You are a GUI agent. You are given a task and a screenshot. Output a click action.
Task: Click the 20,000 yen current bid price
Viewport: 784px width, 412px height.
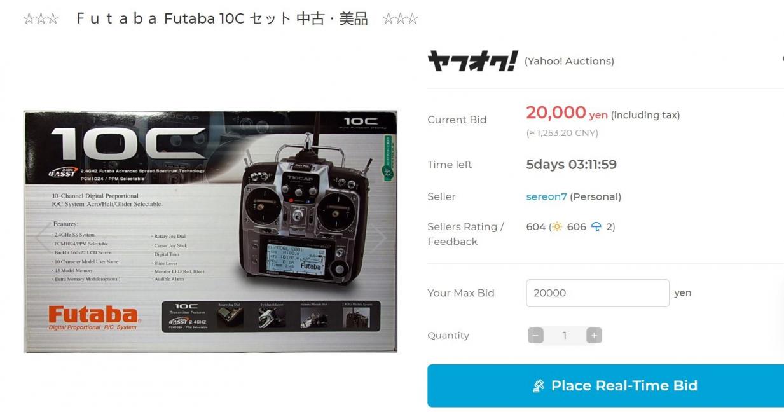567,113
